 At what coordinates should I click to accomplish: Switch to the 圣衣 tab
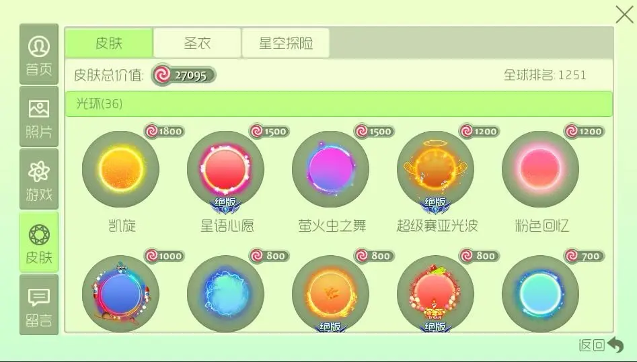point(197,42)
